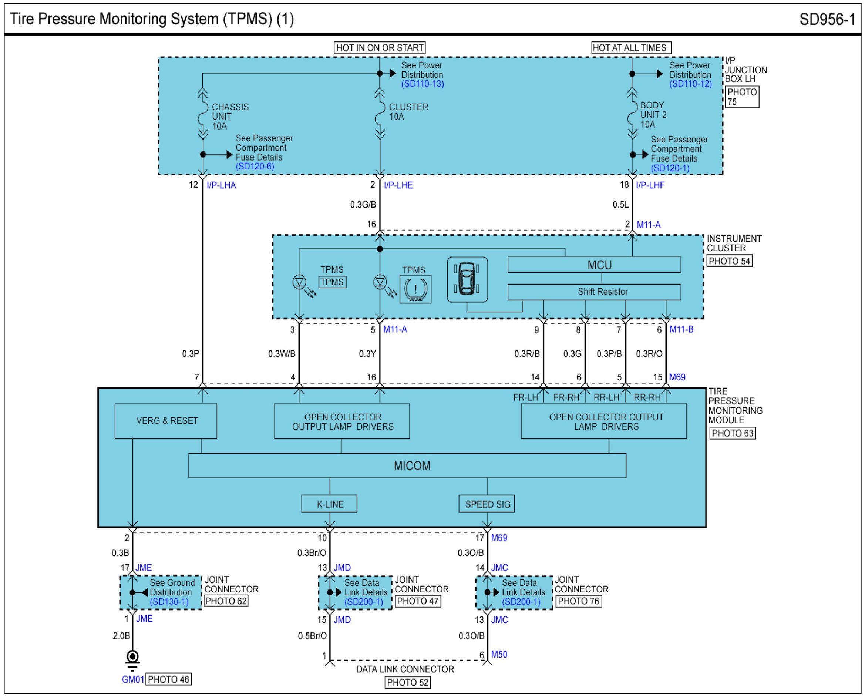Click the M69 connector label near pin 15
Image resolution: width=865 pixels, height=699 pixels.
[x=677, y=377]
